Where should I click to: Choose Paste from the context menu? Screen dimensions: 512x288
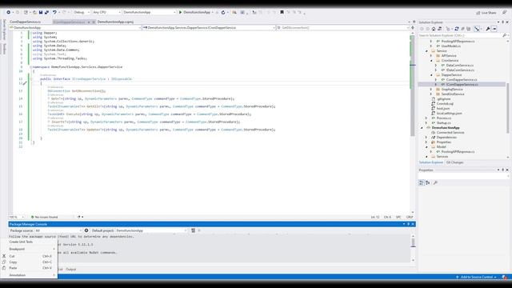29,268
